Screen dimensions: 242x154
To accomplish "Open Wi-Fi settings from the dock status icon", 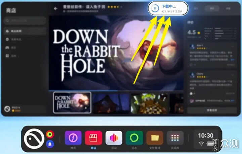I will pos(201,144).
